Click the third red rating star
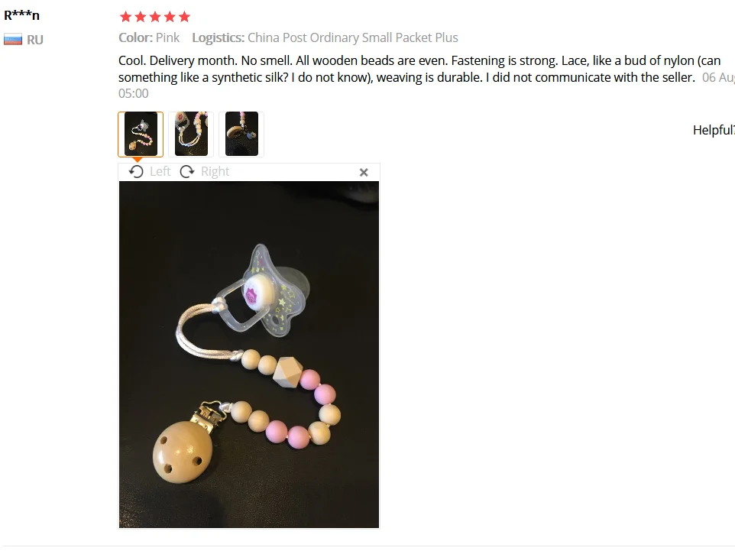This screenshot has height=551, width=735. [x=155, y=17]
